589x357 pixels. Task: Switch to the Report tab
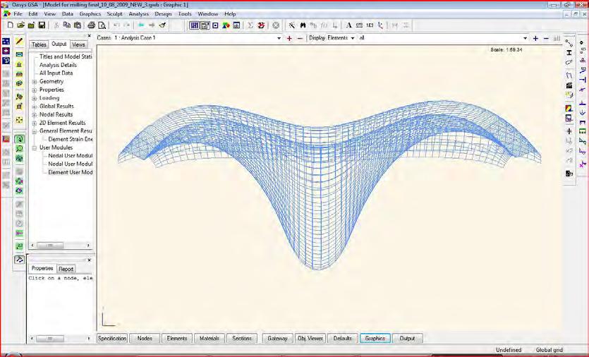point(66,269)
